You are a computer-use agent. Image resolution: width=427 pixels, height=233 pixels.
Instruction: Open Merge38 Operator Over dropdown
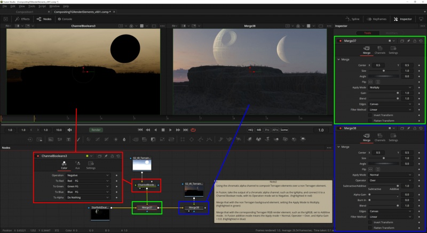click(x=390, y=180)
